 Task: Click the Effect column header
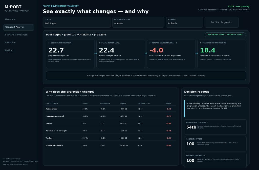click(x=168, y=103)
